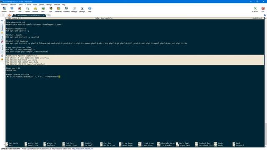
Task: Click the 'FROM ubuntu:16.04' line
Action: click(15, 22)
